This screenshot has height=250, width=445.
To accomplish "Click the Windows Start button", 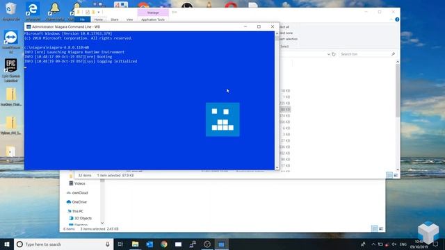I will point(7,244).
